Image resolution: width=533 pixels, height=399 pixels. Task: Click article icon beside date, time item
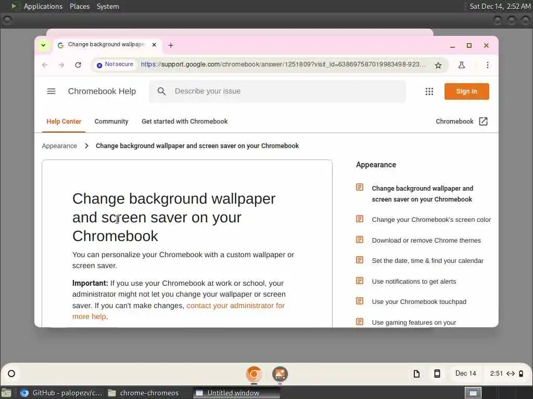(x=360, y=260)
